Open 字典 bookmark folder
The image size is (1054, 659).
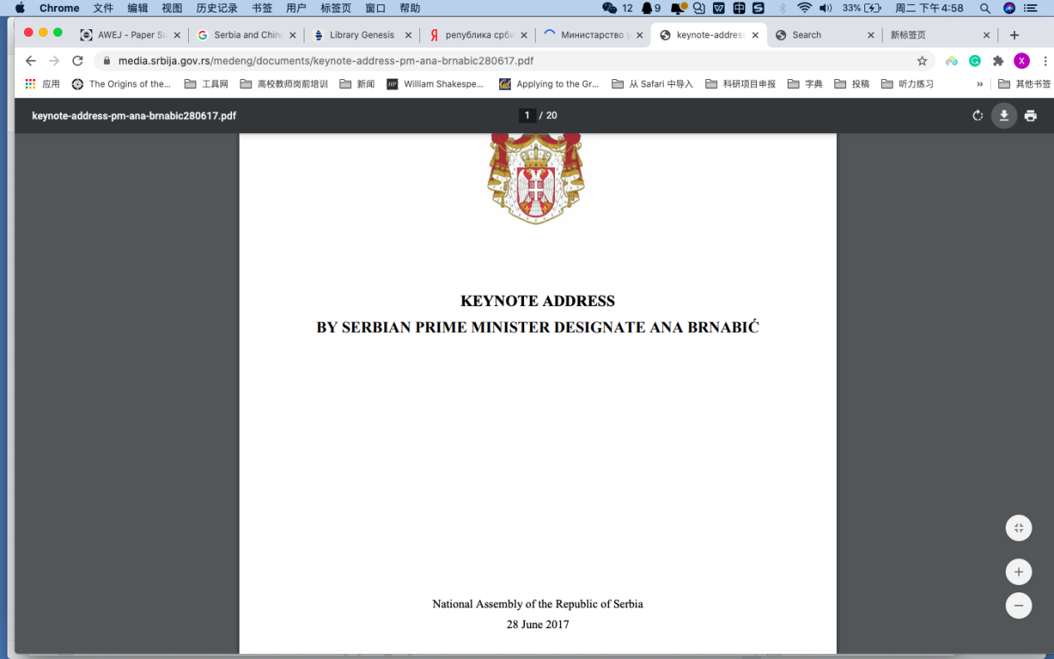click(x=804, y=84)
